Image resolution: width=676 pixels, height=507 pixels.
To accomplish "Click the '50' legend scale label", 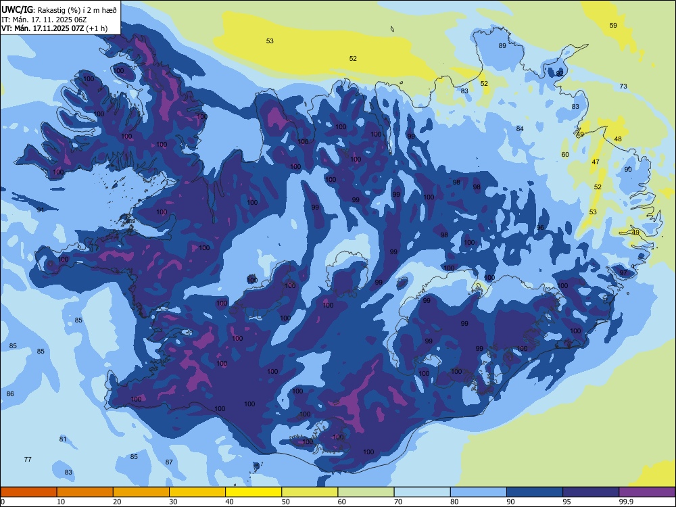I will tap(285, 502).
